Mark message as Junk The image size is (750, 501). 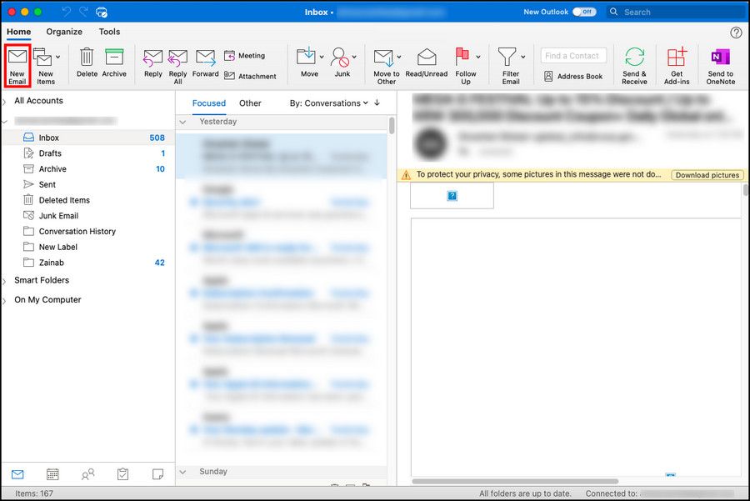click(x=341, y=63)
